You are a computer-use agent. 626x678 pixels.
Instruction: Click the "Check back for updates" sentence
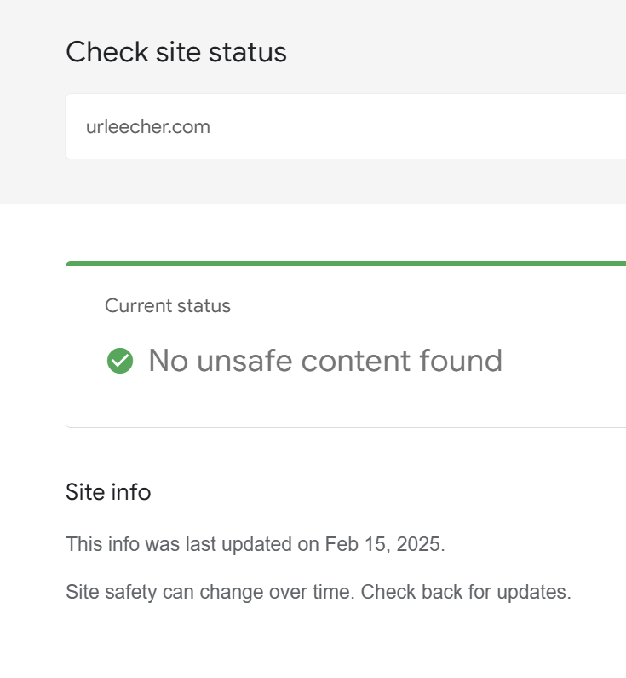[466, 592]
